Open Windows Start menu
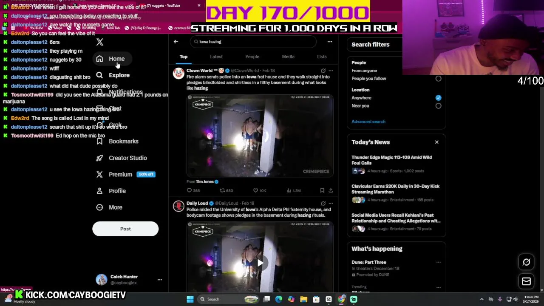 [190, 299]
